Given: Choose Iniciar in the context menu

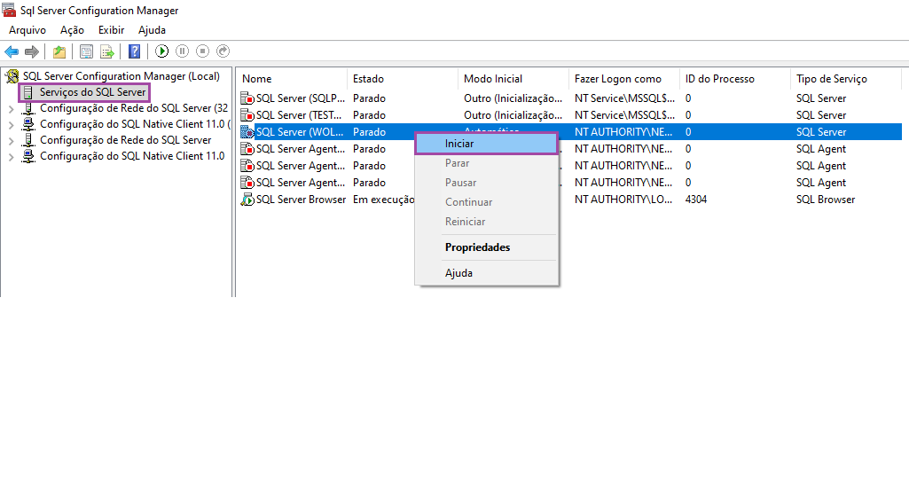Looking at the screenshot, I should [x=486, y=144].
